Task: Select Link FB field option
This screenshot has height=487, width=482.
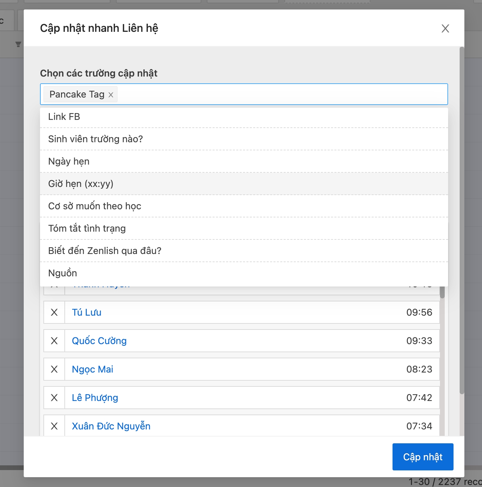Action: pyautogui.click(x=64, y=117)
